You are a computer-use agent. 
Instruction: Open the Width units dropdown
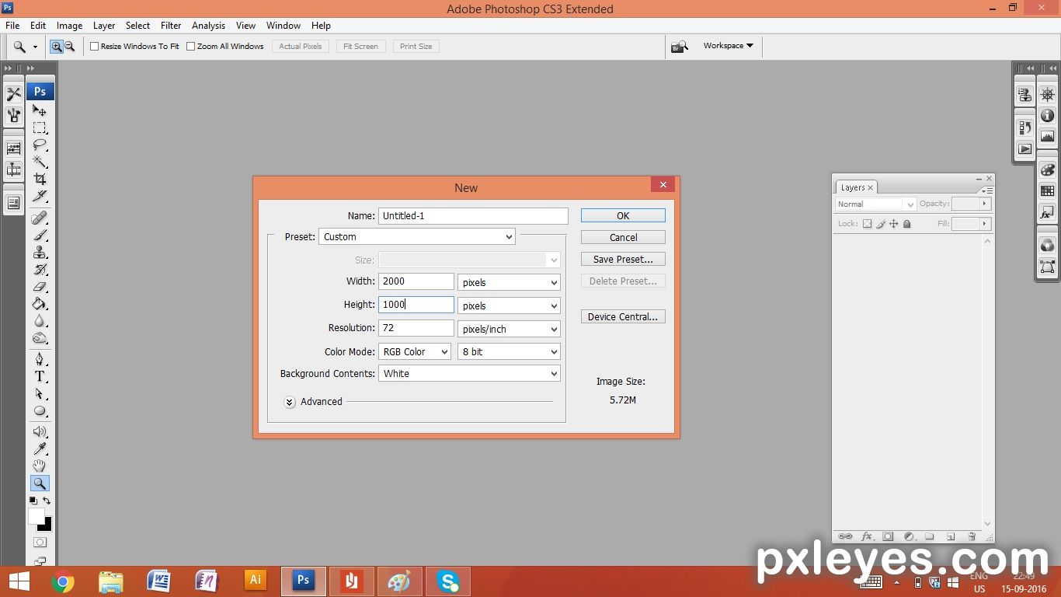tap(509, 282)
